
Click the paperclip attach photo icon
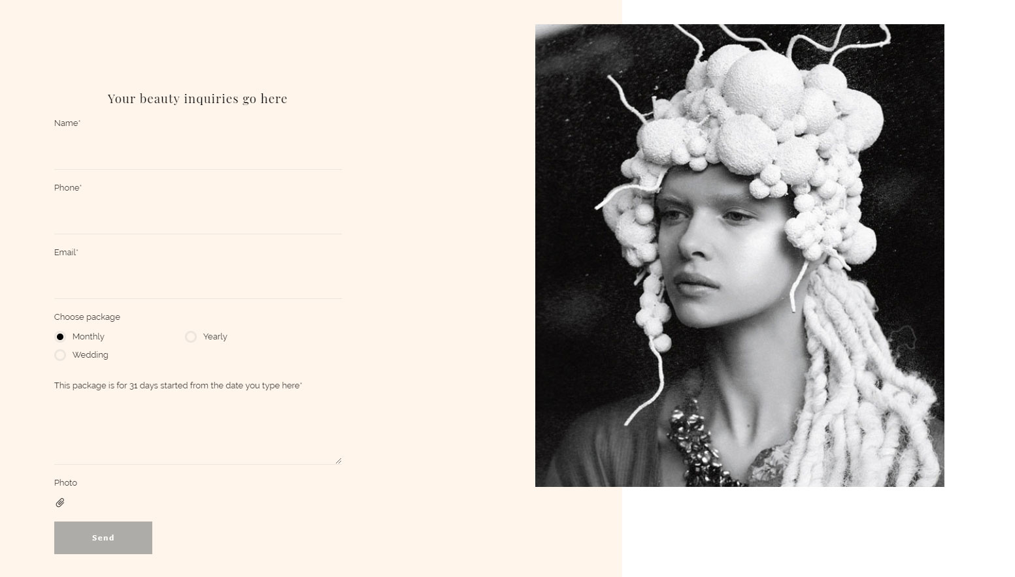pyautogui.click(x=60, y=503)
